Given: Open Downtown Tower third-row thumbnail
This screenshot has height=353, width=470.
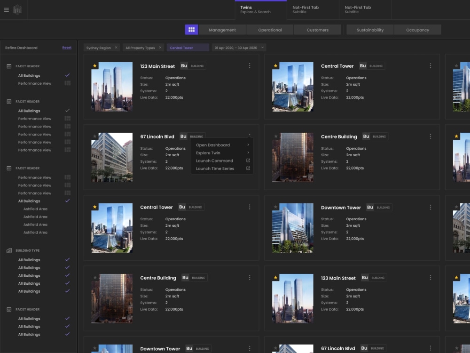Looking at the screenshot, I should click(x=292, y=228).
